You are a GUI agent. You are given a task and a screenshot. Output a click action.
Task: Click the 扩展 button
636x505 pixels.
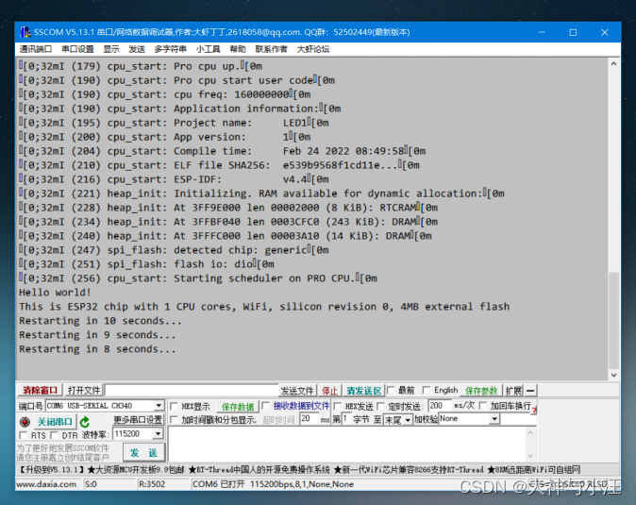pyautogui.click(x=513, y=391)
